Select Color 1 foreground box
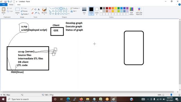Screen dimensions: 181x102 (91, 11)
